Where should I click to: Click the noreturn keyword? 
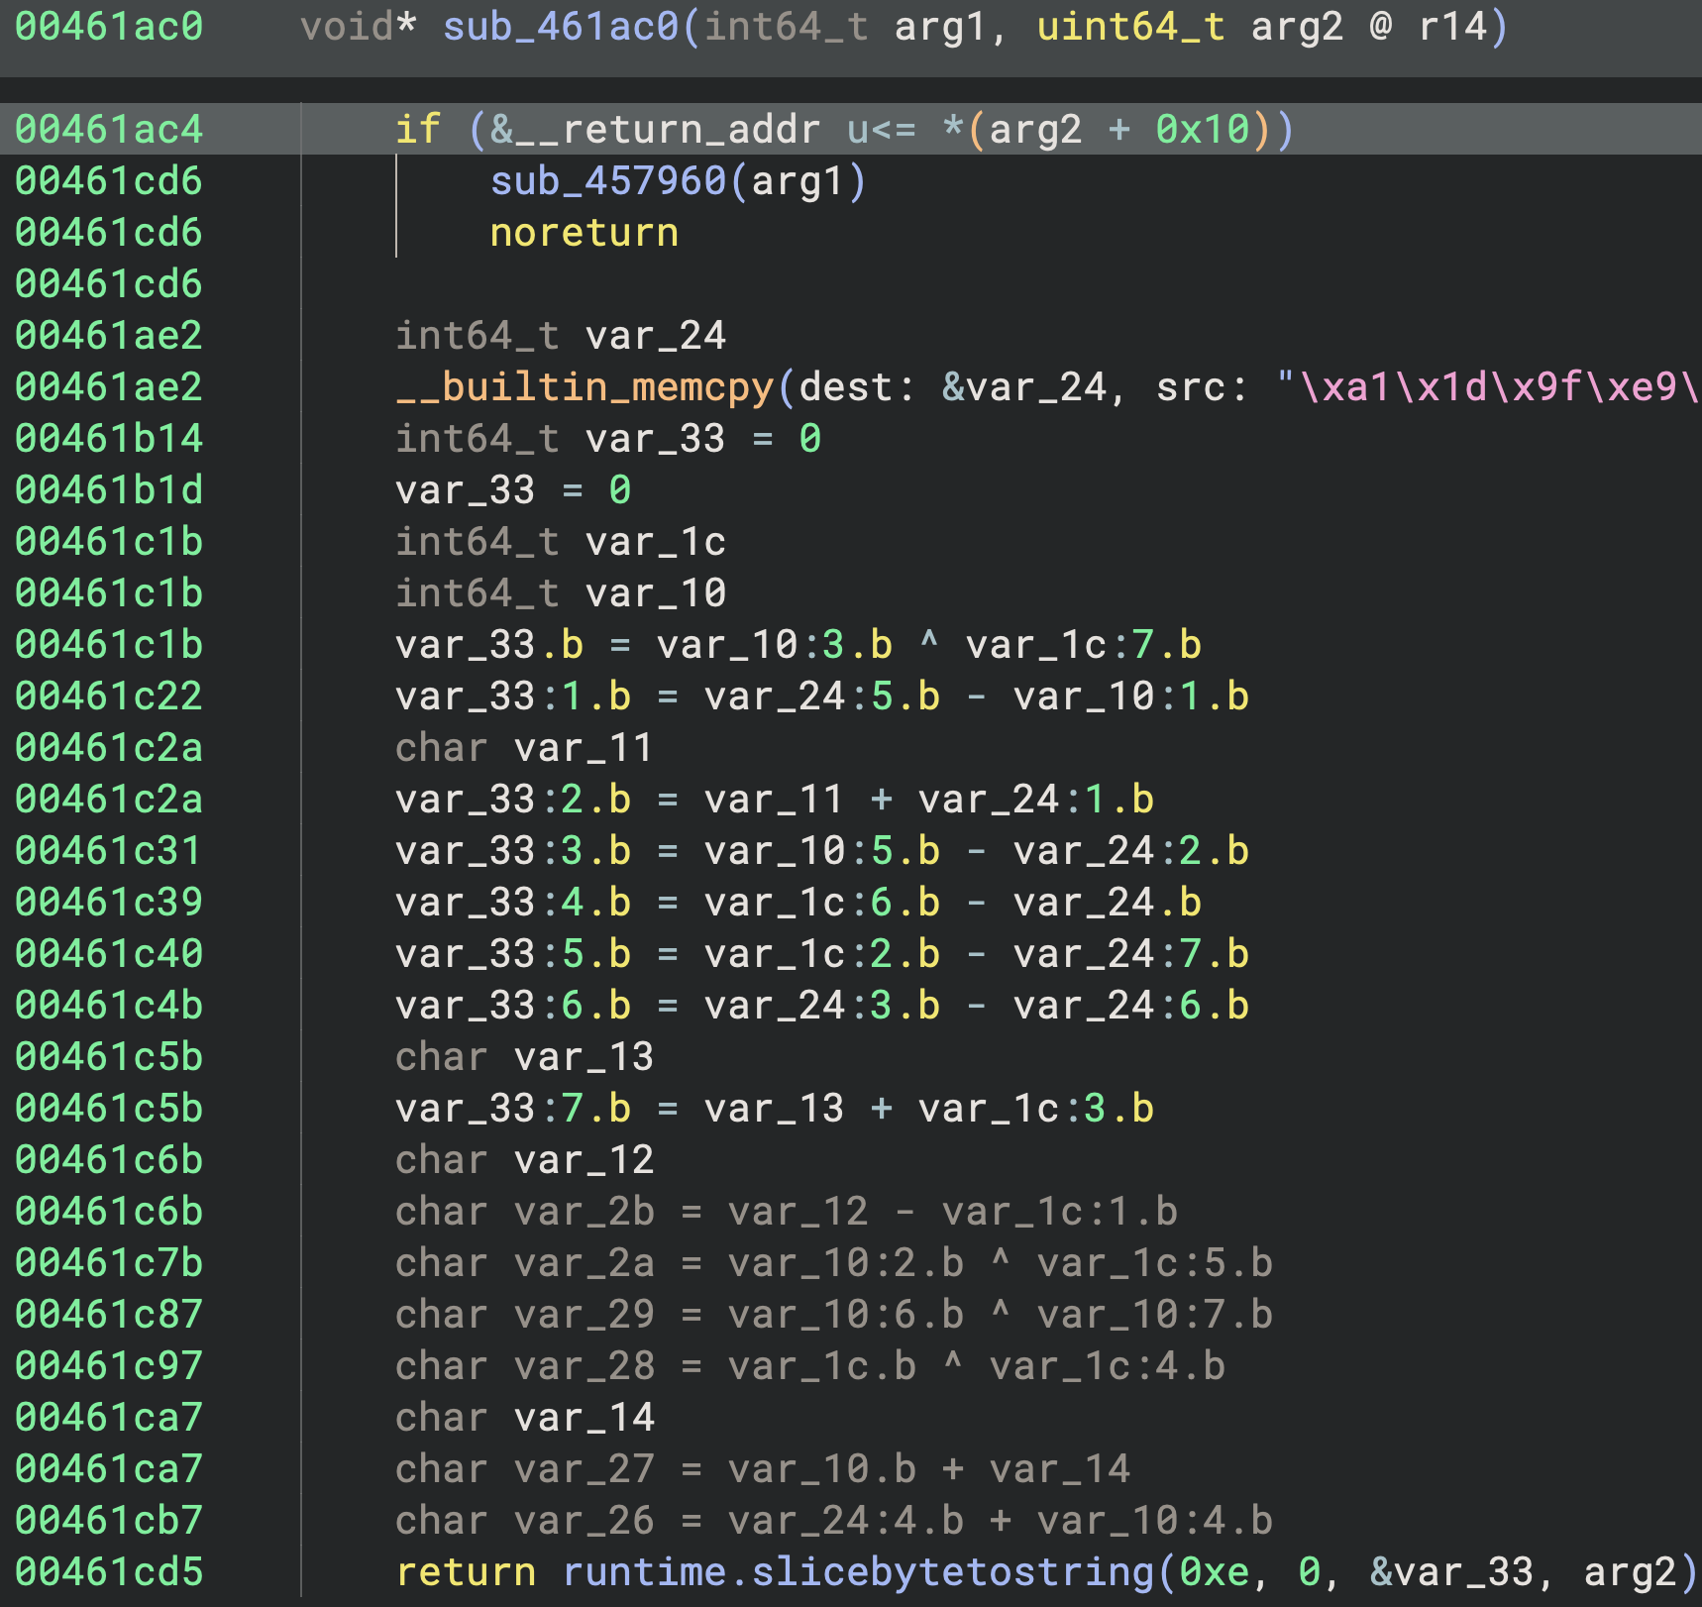click(x=585, y=233)
